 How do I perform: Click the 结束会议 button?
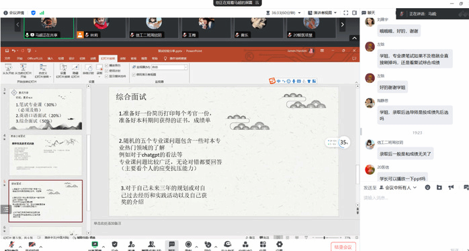pos(343,247)
